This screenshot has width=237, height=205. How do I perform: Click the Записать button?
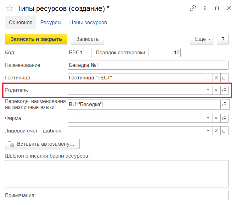coord(87,39)
